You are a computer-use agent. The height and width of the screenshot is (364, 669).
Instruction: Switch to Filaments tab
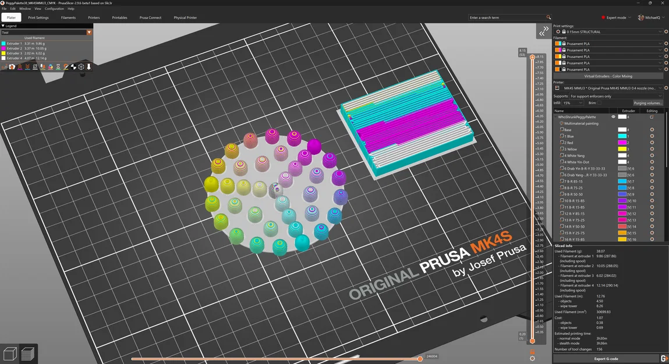point(68,17)
